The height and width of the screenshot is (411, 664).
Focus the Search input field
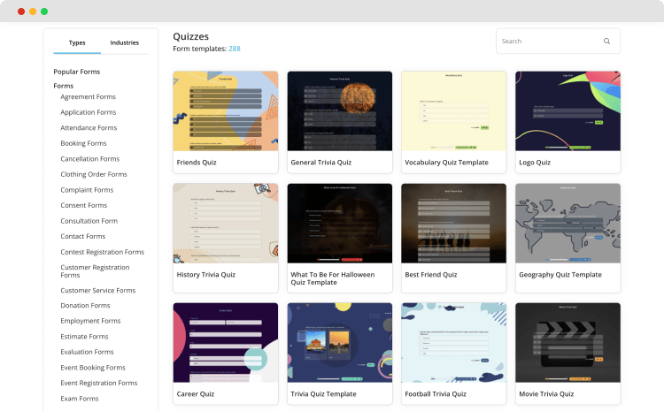[x=558, y=41]
